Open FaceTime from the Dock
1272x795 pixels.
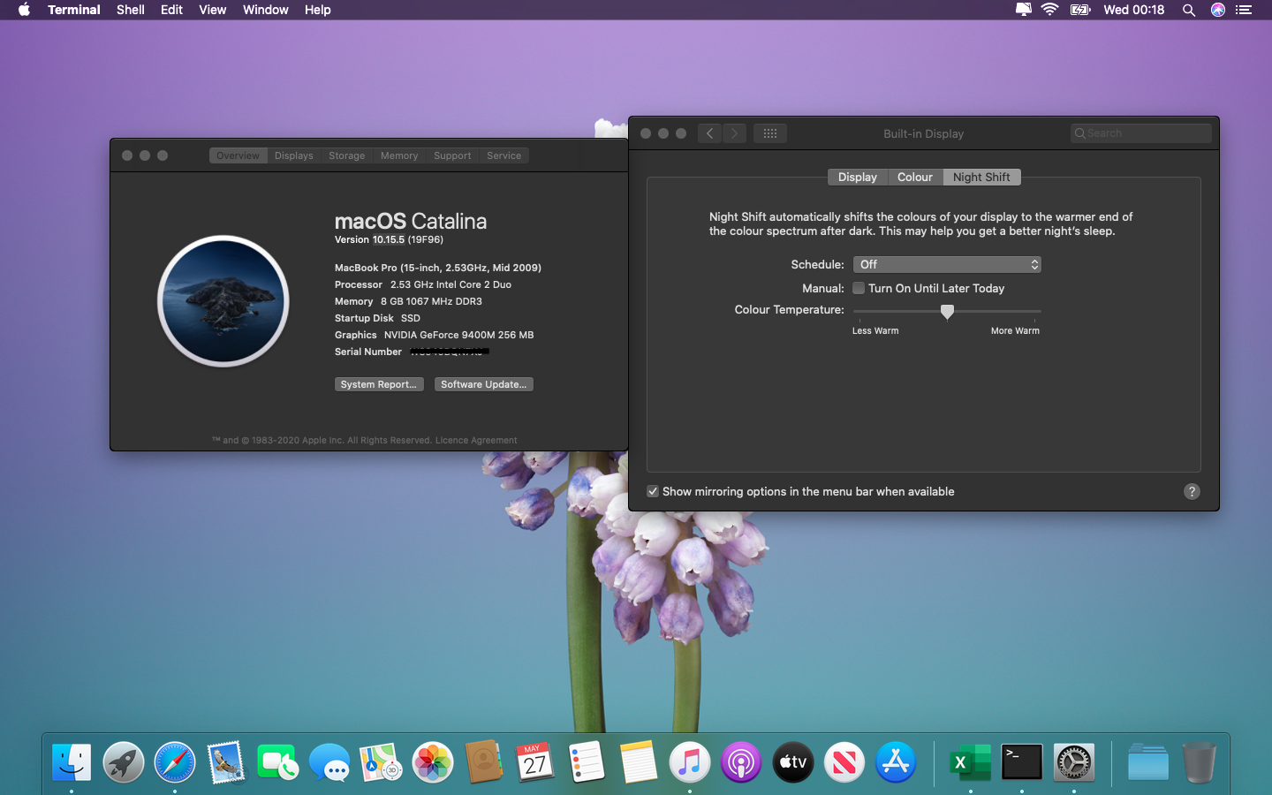coord(277,762)
